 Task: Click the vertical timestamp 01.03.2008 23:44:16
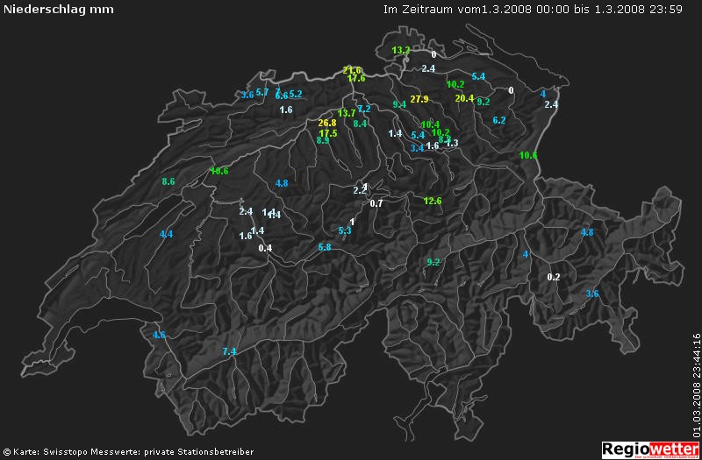696,386
